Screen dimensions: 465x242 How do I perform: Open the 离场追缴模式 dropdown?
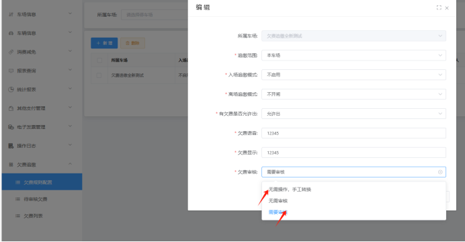pyautogui.click(x=353, y=94)
